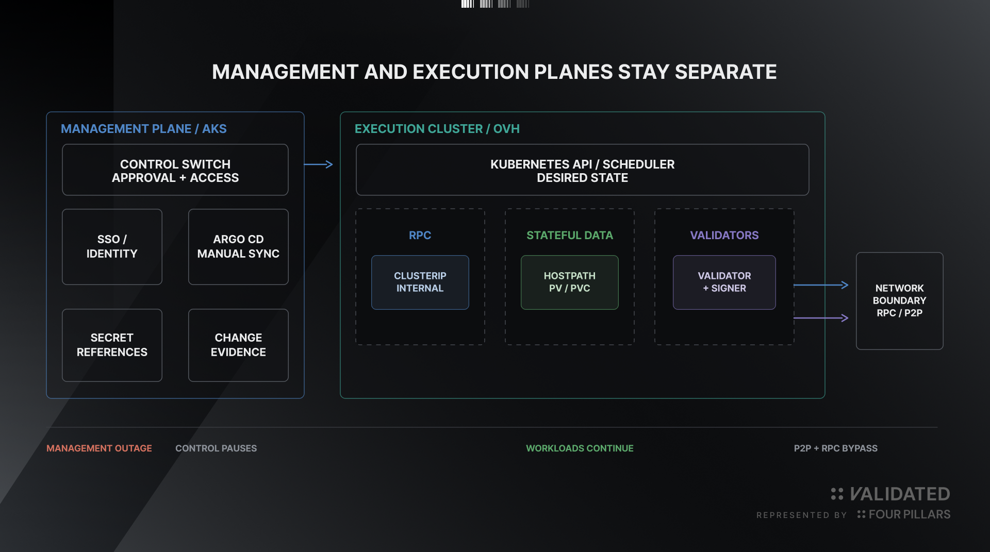The image size is (990, 552).
Task: Click the Control Switch Approval + Access box
Action: [x=175, y=170]
